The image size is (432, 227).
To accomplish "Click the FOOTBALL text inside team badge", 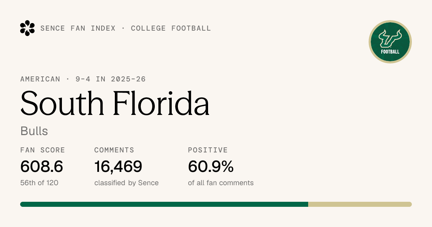I will coord(390,52).
